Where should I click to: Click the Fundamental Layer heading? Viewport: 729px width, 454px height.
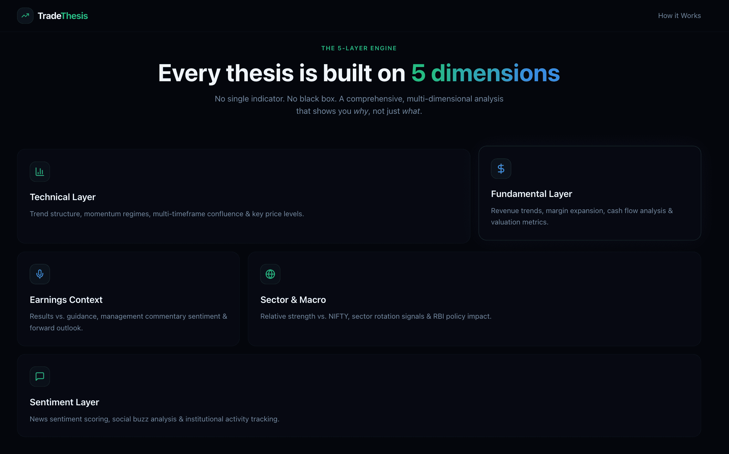click(531, 194)
